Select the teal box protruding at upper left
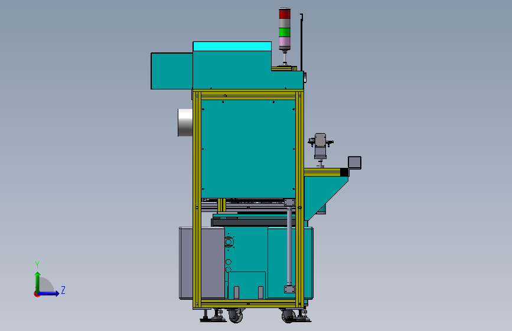Image resolution: width=512 pixels, height=331 pixels. pyautogui.click(x=171, y=71)
